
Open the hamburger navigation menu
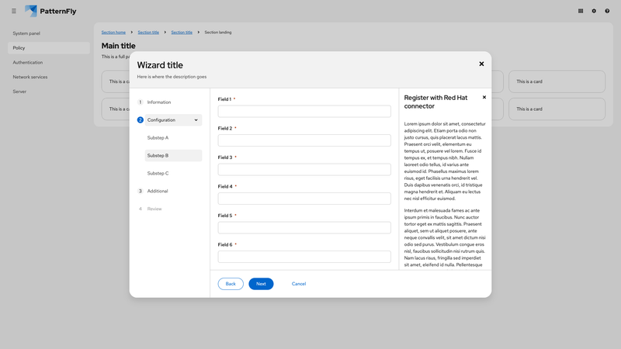pos(14,11)
